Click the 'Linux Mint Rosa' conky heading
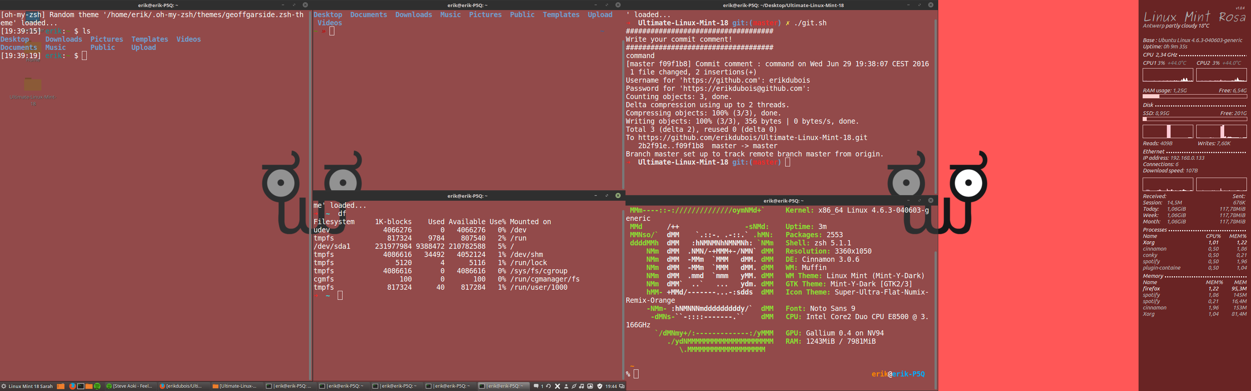1251x391 pixels. pos(1194,16)
